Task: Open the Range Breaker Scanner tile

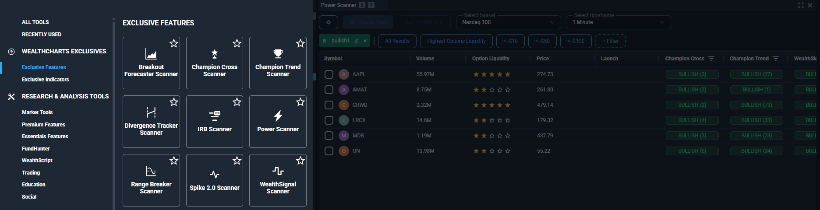Action: click(x=151, y=180)
